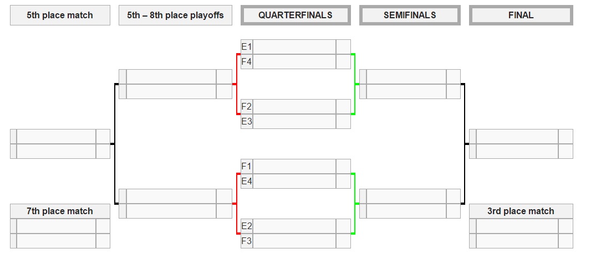This screenshot has width=601, height=259.
Task: Select the E1 team slot in quarterfinals
Action: point(294,47)
